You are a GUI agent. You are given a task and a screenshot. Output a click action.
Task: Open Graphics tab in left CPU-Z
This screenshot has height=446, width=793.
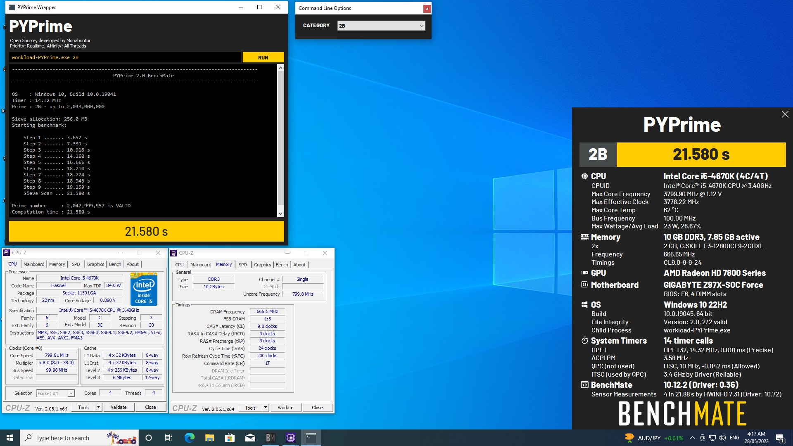coord(96,264)
